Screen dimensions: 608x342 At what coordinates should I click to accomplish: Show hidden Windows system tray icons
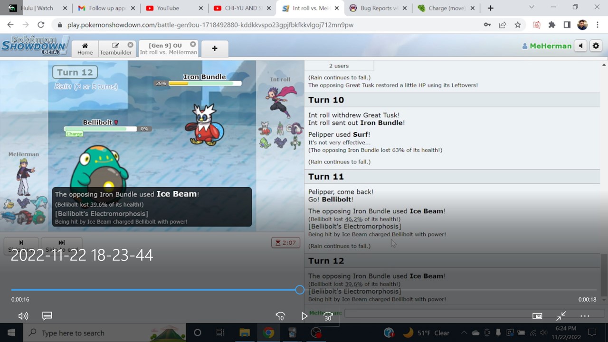(x=464, y=333)
